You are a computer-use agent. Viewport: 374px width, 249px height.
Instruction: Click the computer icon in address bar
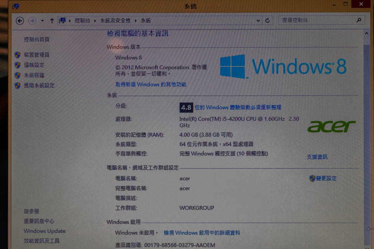[x=62, y=20]
